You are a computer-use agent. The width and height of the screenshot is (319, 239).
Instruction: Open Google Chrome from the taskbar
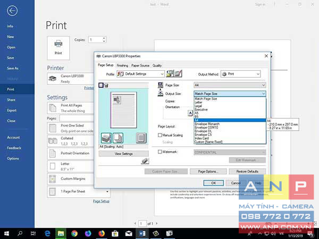(74, 234)
